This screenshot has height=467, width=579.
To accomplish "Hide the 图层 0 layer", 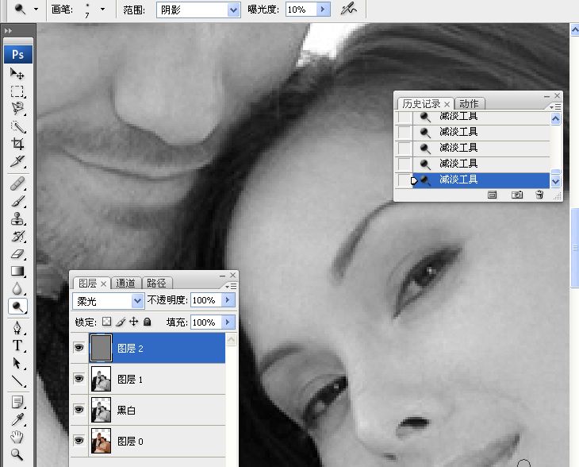I will tap(79, 441).
